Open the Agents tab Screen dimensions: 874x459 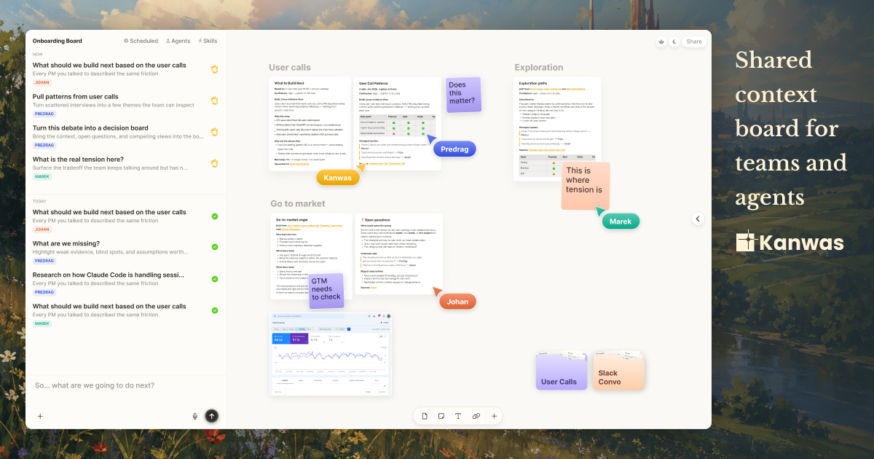[178, 42]
